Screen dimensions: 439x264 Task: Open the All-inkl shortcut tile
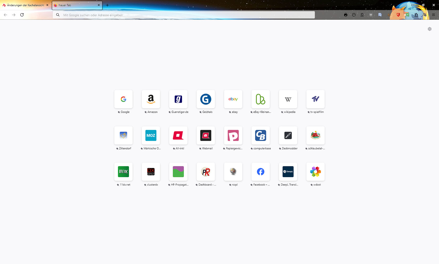tap(178, 135)
